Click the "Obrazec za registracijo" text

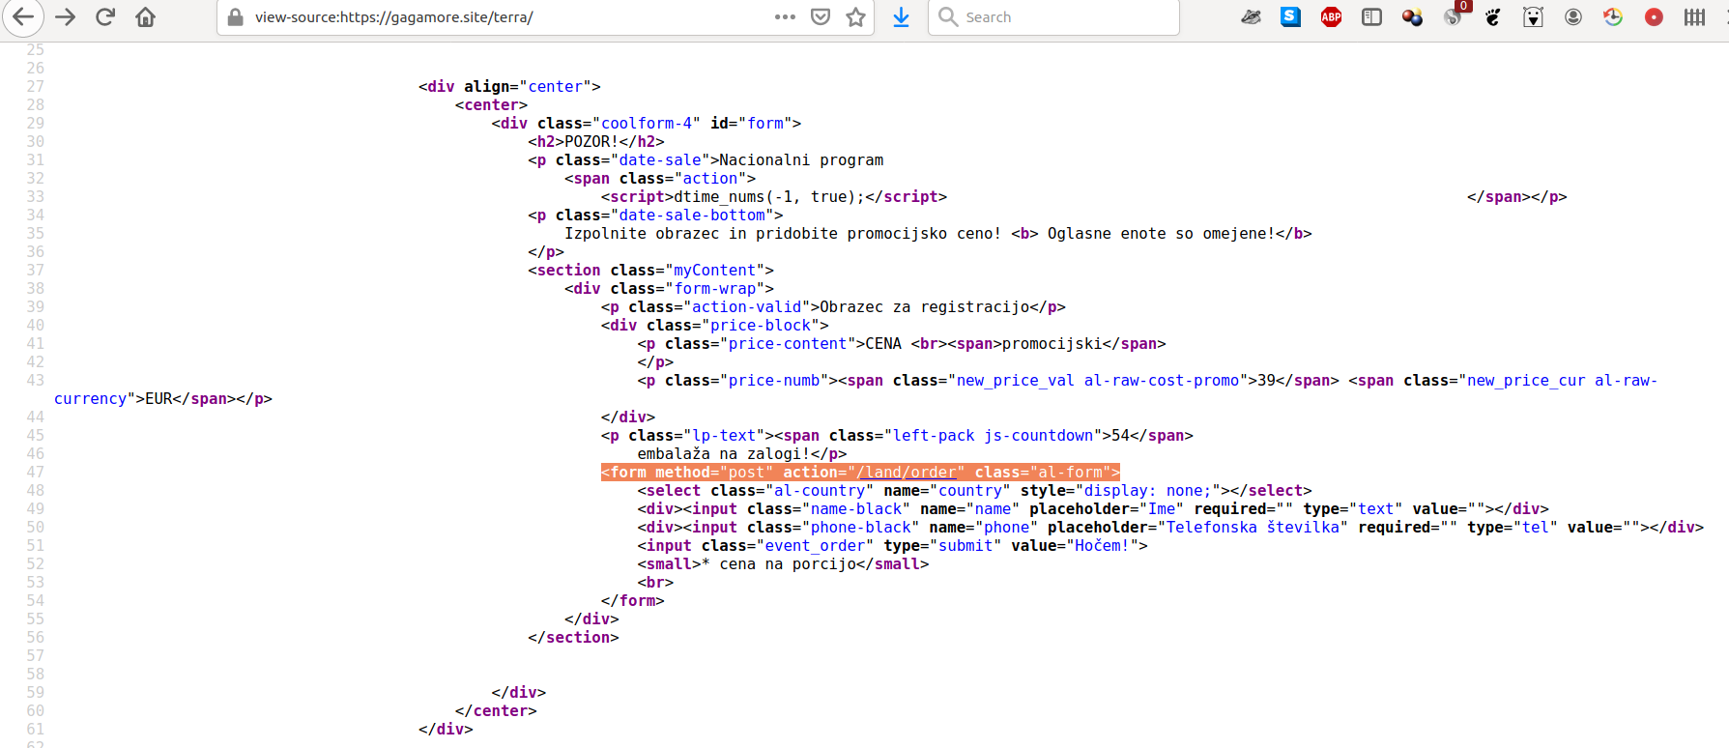tap(925, 307)
